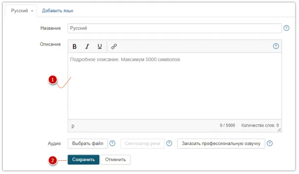Open help icon beside Заказать профессиональную озвучку
This screenshot has width=299, height=174.
(x=270, y=143)
